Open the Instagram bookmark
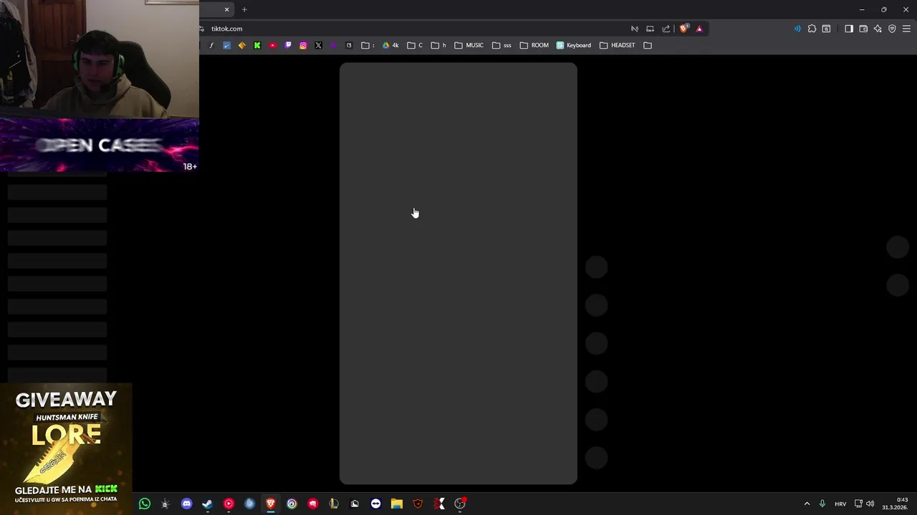This screenshot has width=917, height=515. click(x=303, y=45)
